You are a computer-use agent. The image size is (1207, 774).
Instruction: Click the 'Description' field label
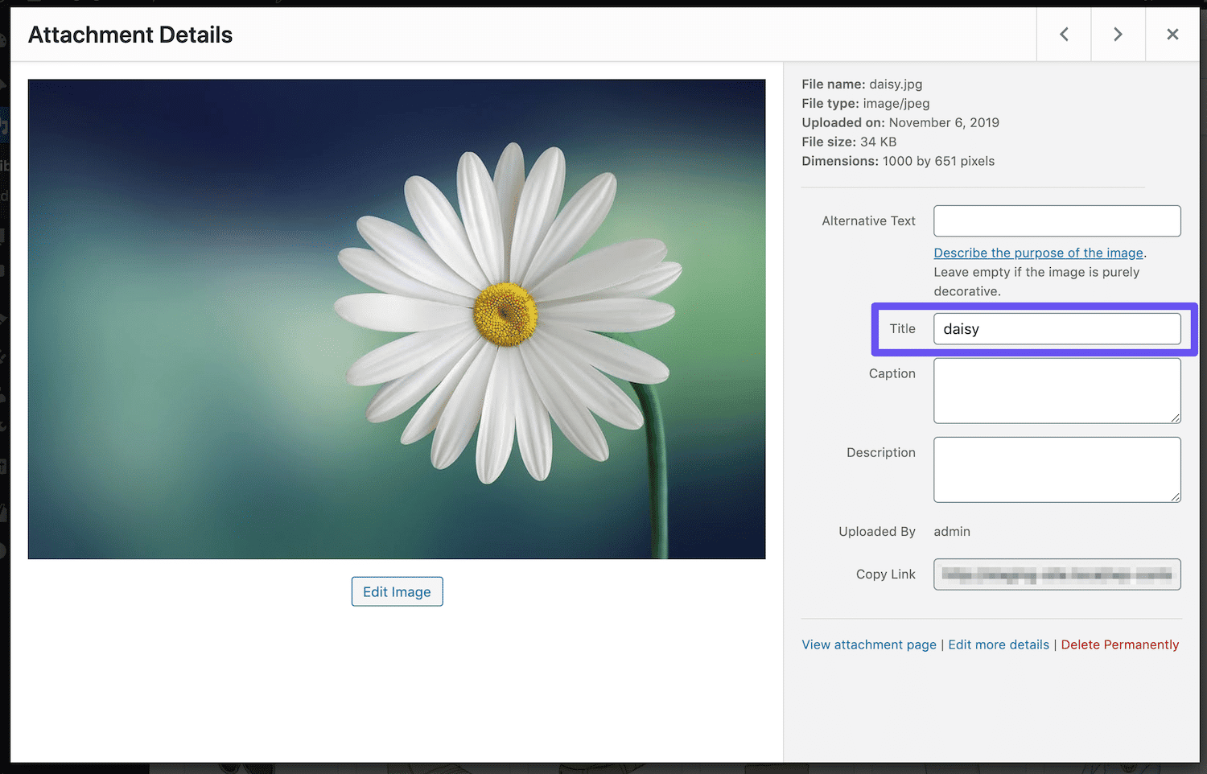pos(880,453)
